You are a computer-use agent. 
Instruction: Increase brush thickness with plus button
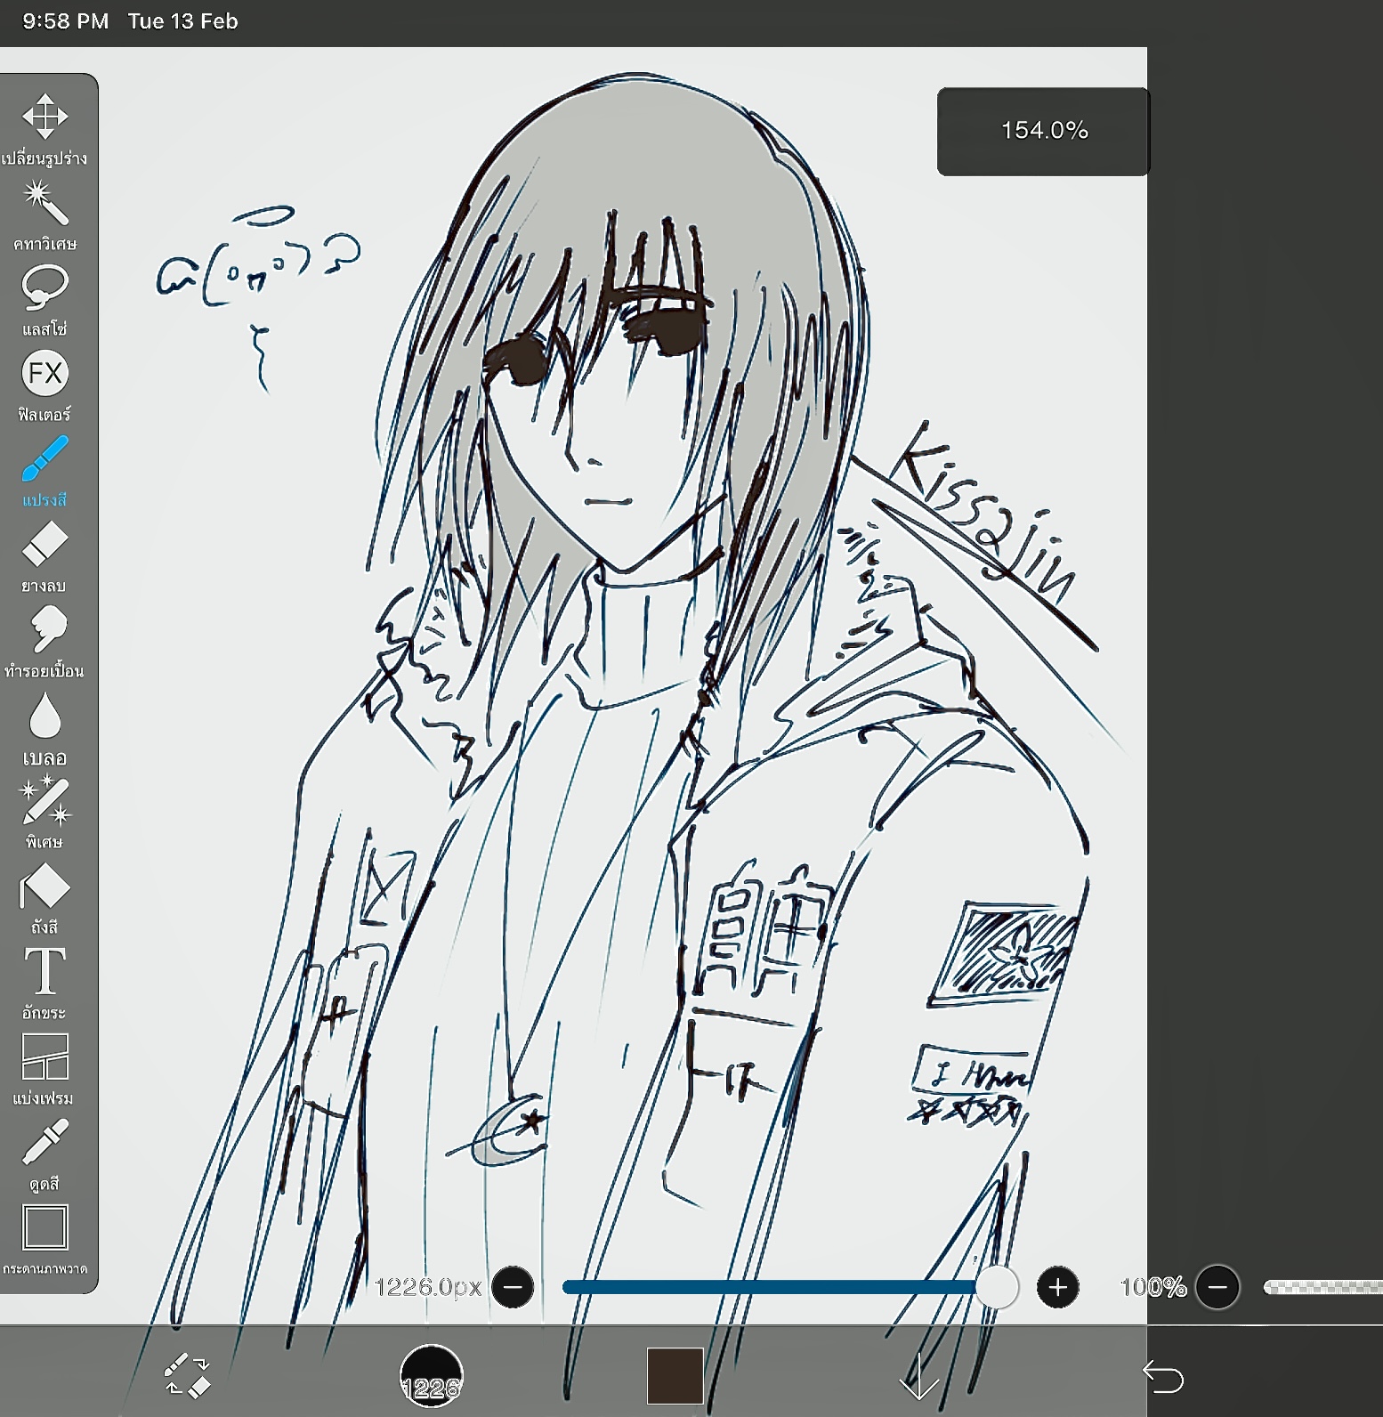[x=1057, y=1287]
